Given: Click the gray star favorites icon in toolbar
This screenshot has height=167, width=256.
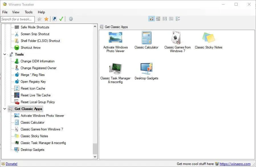Looking at the screenshot, I should [40, 19].
